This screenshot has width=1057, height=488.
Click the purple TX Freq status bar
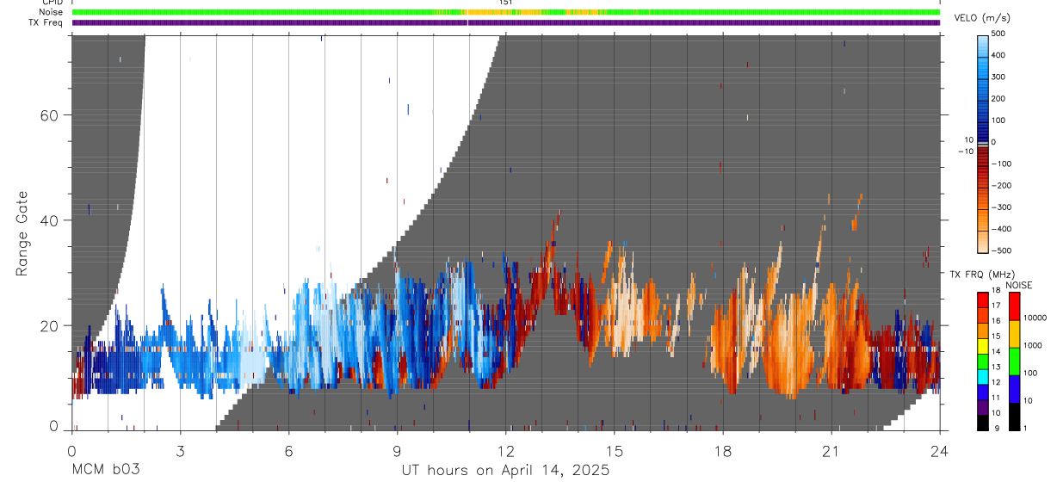(x=505, y=22)
